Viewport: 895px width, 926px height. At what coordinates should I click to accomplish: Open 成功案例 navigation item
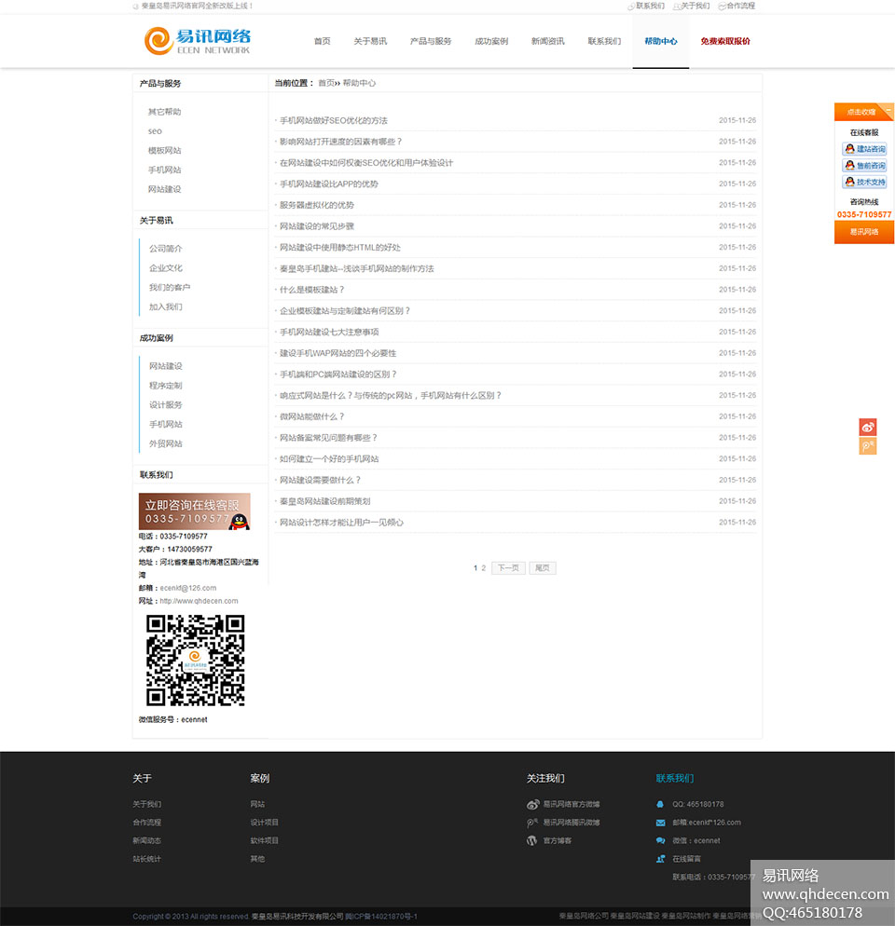pos(491,41)
